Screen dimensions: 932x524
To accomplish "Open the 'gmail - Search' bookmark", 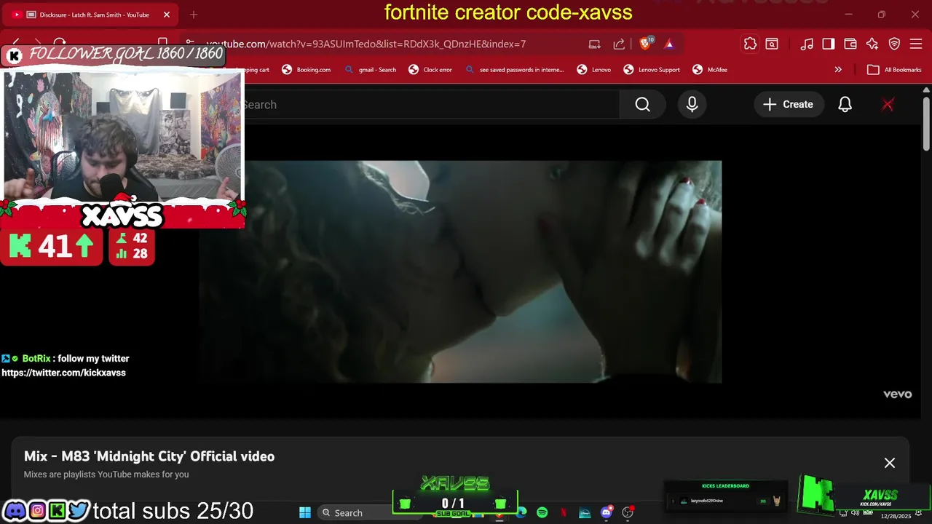I will [x=371, y=70].
